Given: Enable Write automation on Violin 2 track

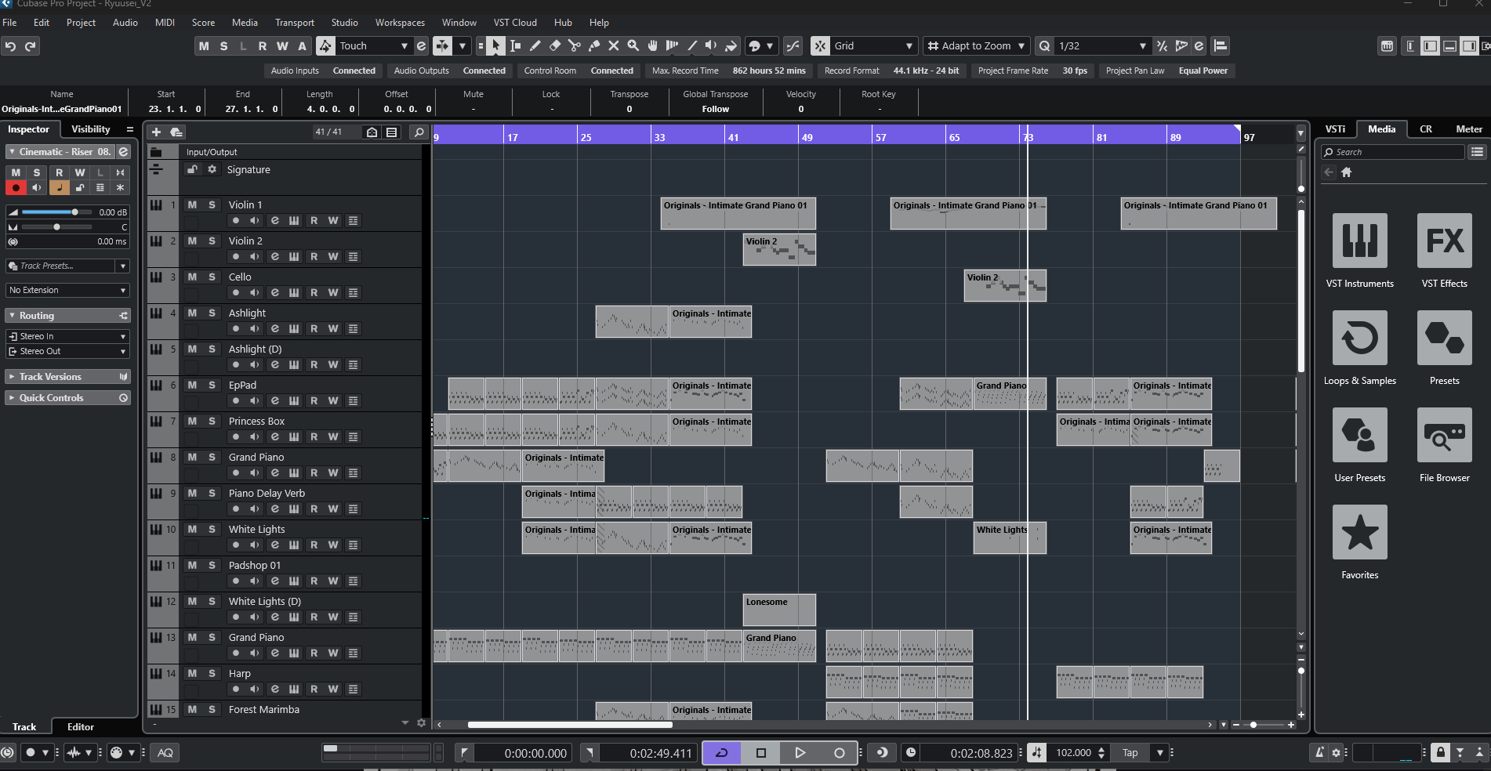Looking at the screenshot, I should point(333,256).
